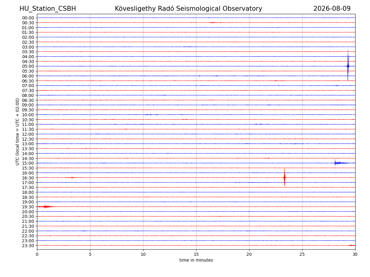Click the 16:30 time label
Screen dimensions: 370x277
pos(28,178)
